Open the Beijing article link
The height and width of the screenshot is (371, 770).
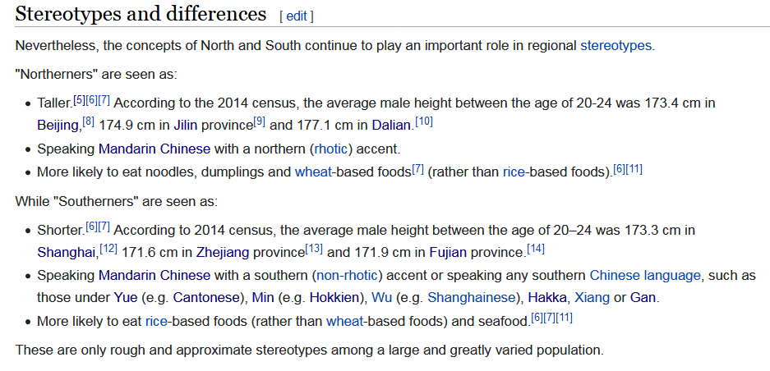point(58,125)
